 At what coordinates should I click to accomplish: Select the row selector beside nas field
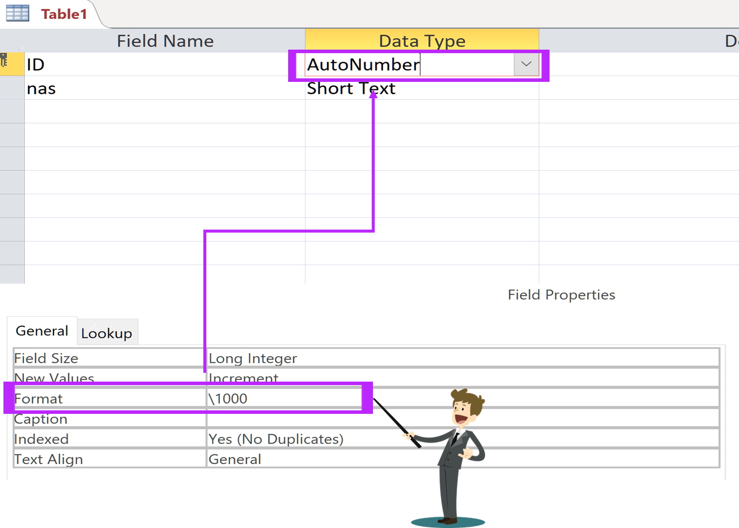12,88
